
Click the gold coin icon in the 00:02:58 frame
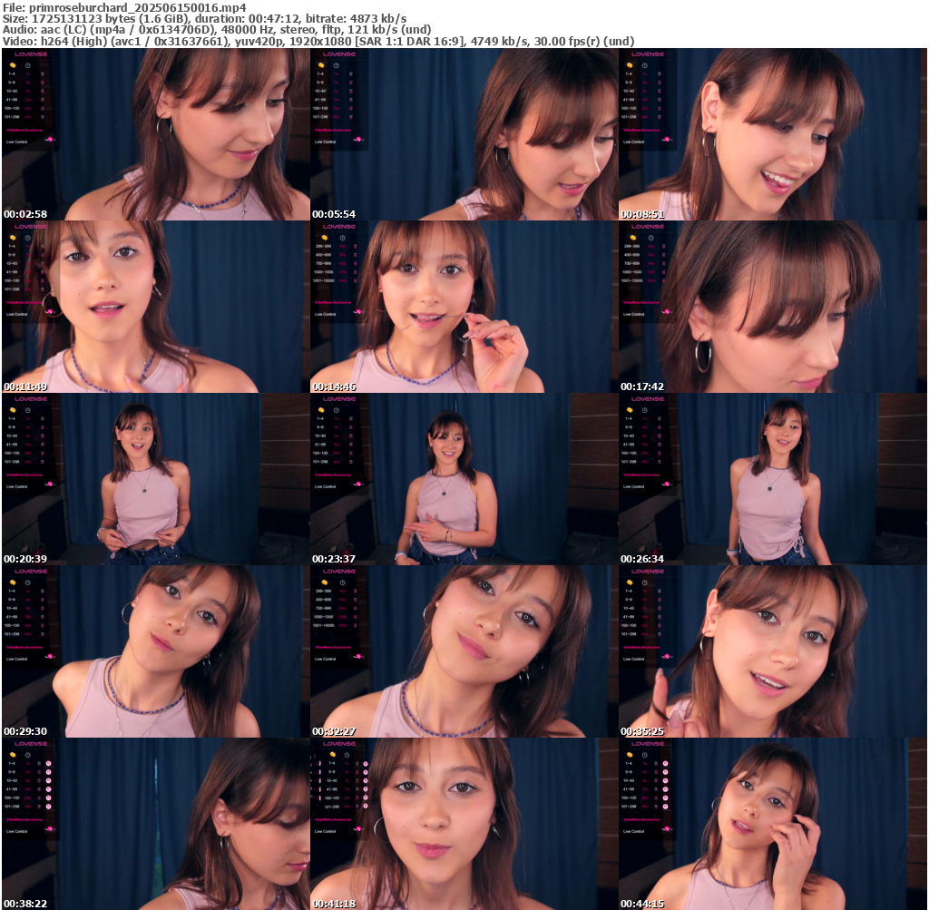click(x=13, y=65)
